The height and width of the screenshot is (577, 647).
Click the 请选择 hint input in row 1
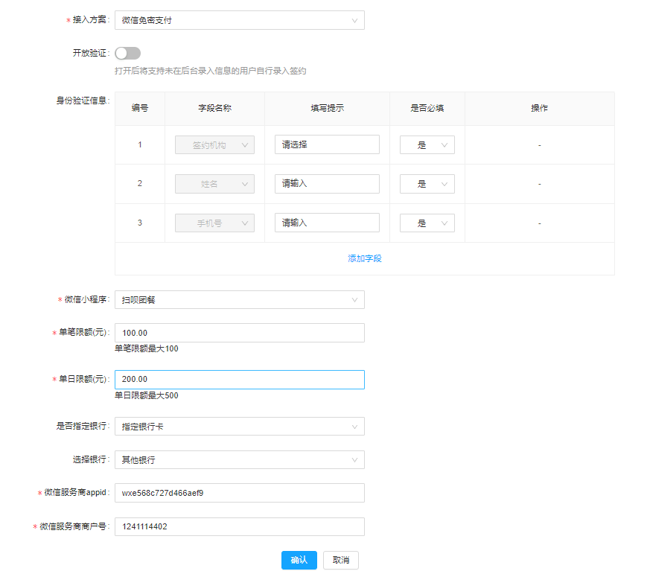point(327,144)
